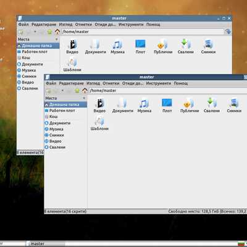Open the Отиди до... menu in the front window

point(133,83)
